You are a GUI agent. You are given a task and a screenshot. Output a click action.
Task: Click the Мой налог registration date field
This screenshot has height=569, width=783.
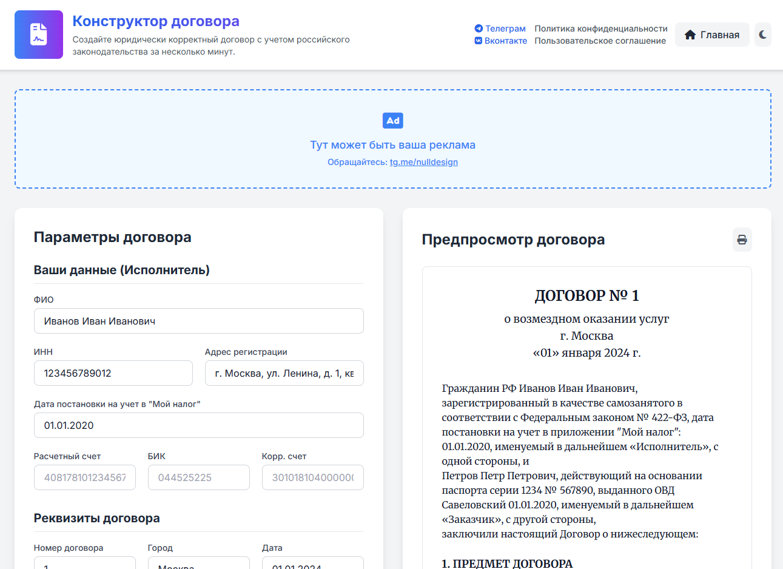[x=198, y=425]
